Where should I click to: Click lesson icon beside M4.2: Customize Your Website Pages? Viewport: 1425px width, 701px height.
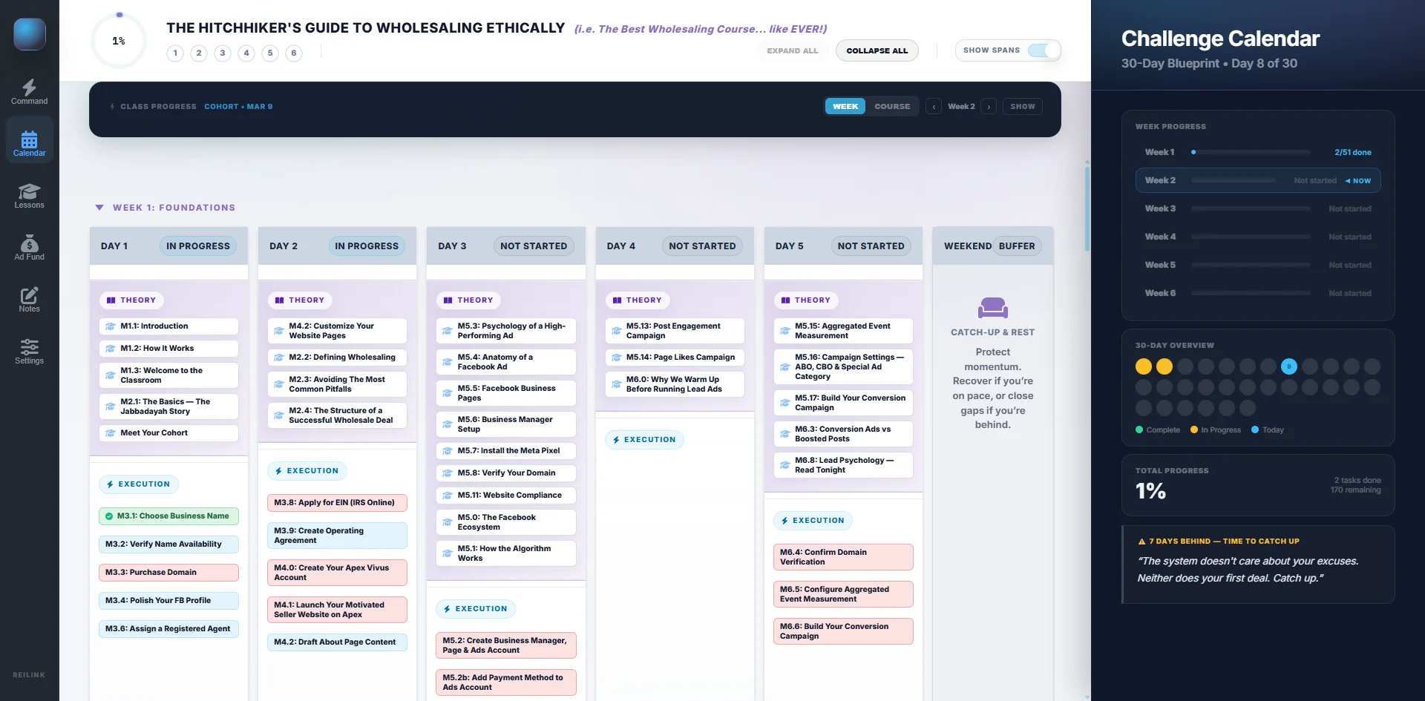coord(279,331)
